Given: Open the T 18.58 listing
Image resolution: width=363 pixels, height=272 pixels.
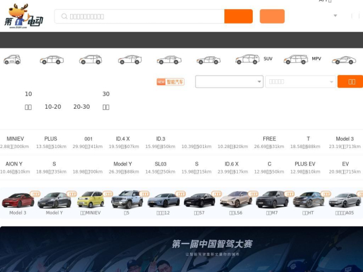Looking at the screenshot, I should tap(306, 142).
